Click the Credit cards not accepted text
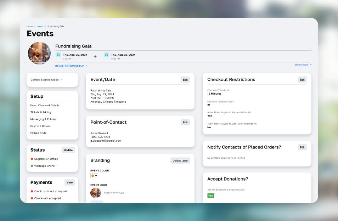The image size is (338, 221). point(50,191)
